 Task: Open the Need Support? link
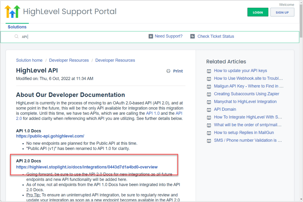tap(168, 36)
